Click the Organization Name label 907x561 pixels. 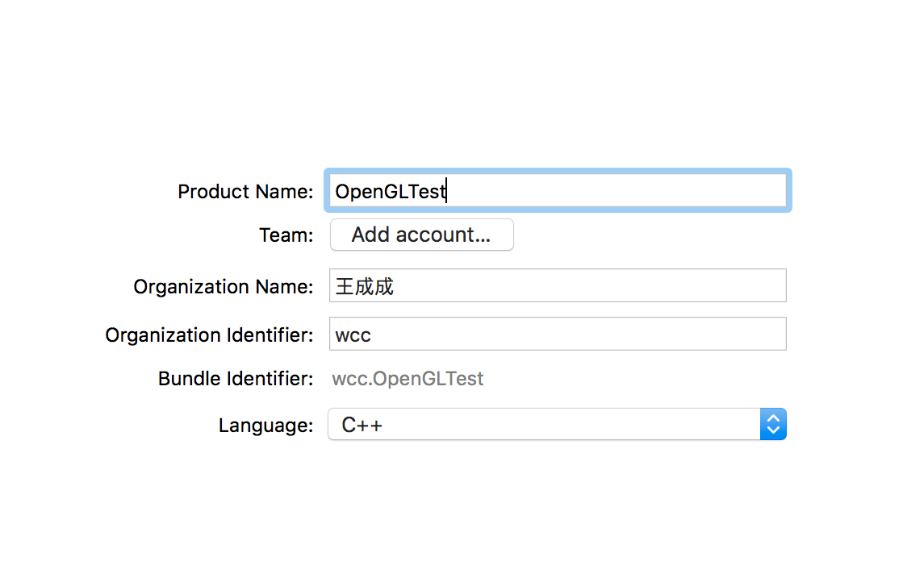click(x=224, y=287)
